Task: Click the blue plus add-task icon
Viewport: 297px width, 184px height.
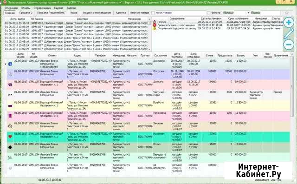Action: click(289, 22)
